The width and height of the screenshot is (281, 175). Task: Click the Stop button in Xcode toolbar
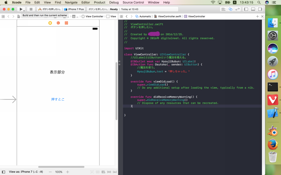point(31,9)
